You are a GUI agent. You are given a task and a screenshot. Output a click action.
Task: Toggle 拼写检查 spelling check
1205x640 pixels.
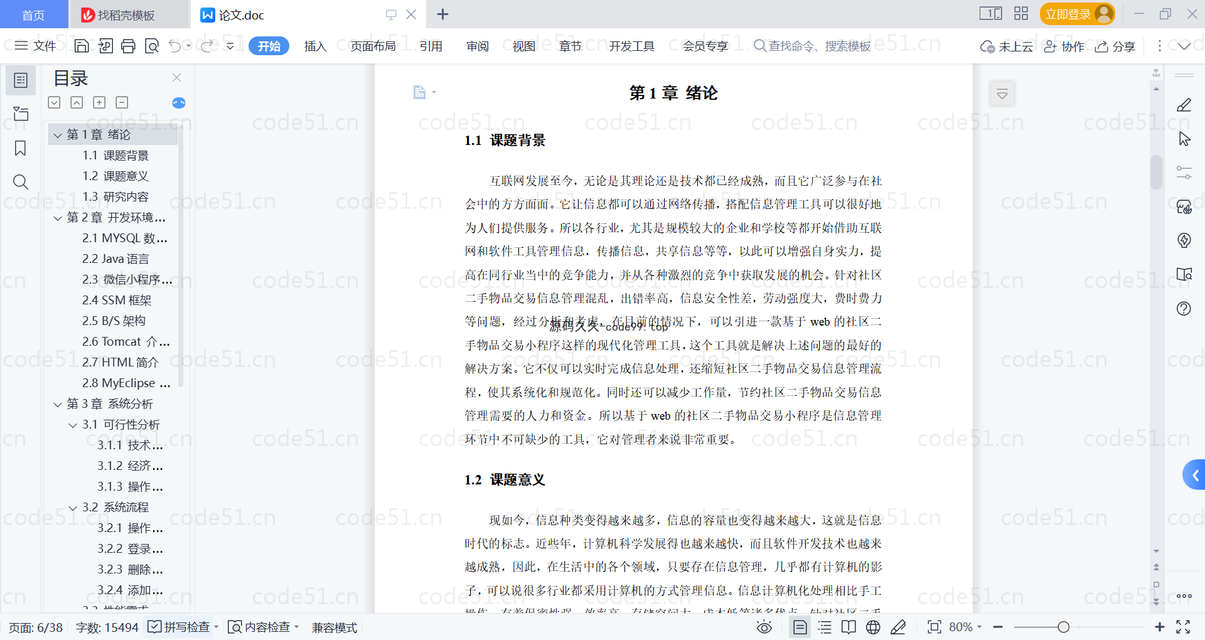click(179, 627)
